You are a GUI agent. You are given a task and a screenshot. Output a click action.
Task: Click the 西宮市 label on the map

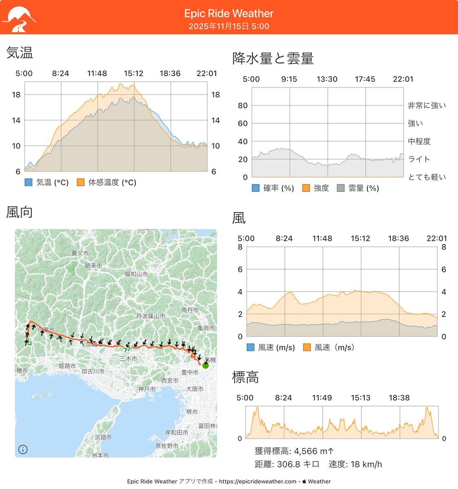(x=170, y=380)
